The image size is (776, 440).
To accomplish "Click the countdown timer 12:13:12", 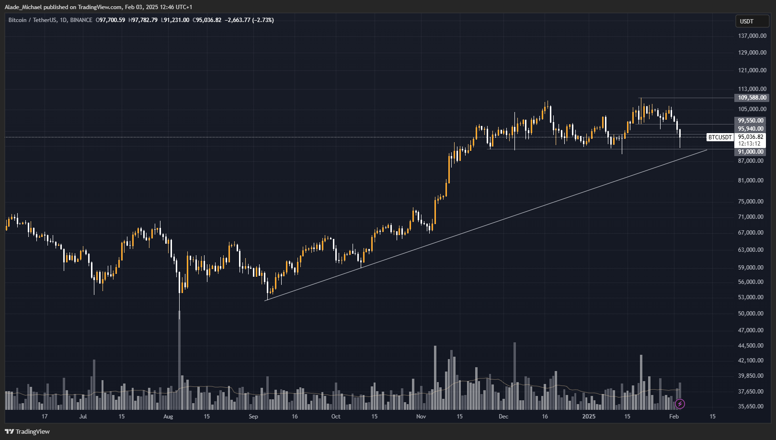I will tap(749, 144).
